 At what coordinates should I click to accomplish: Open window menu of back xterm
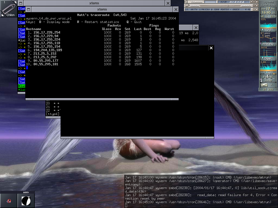coord(20,3)
